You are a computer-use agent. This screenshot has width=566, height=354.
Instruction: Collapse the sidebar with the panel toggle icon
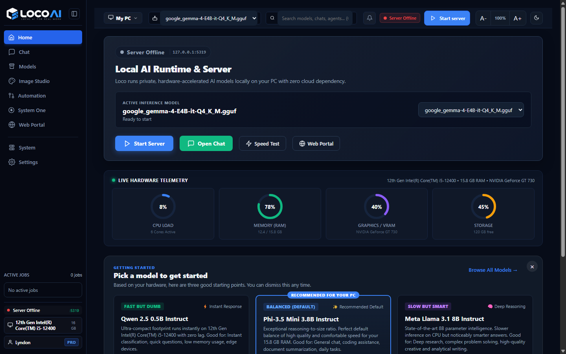pos(74,14)
